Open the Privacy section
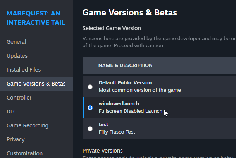 16,139
